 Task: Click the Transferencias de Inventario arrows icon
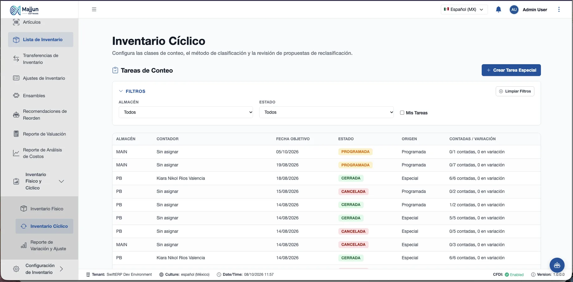click(x=16, y=59)
